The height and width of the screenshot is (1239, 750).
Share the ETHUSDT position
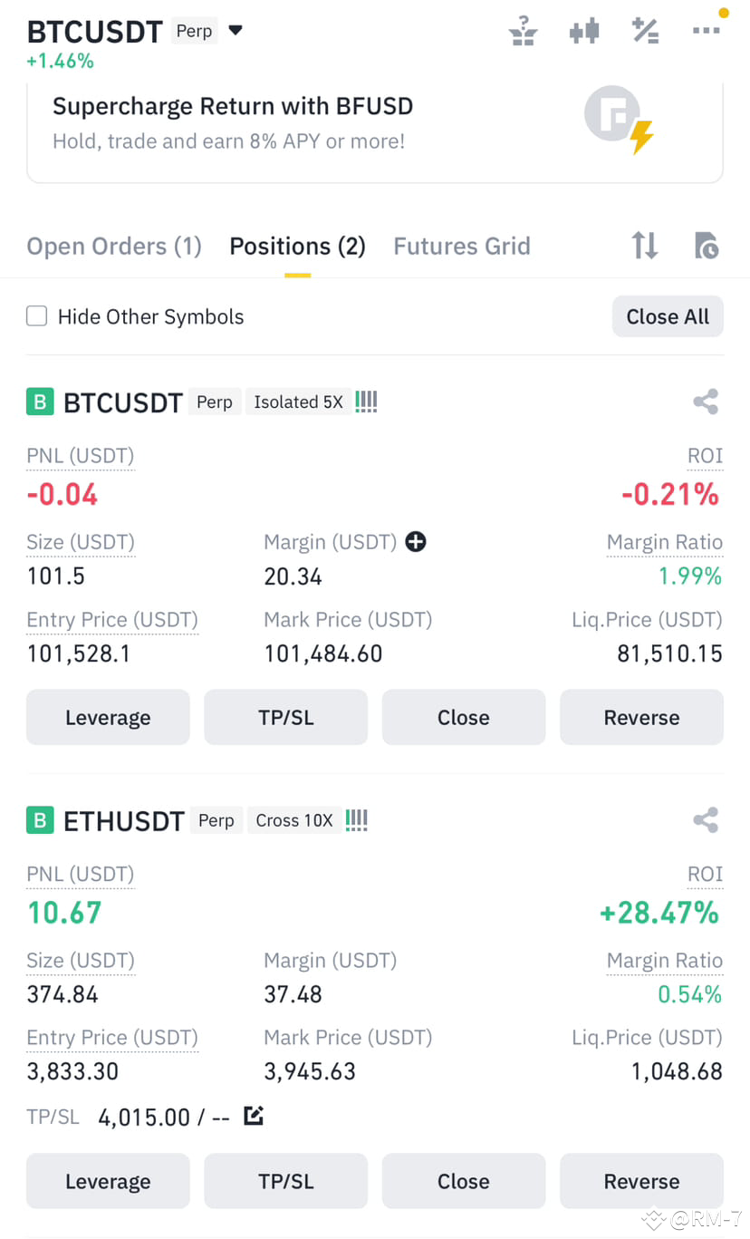click(x=706, y=820)
